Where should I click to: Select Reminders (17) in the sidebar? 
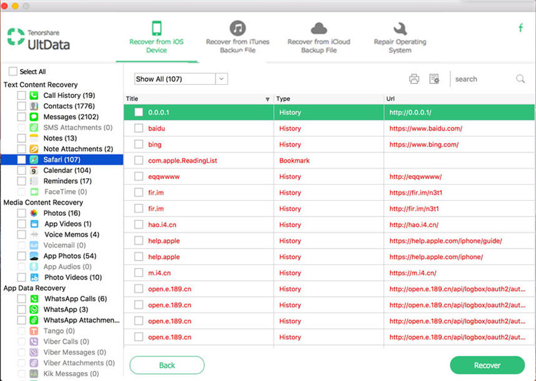[67, 181]
